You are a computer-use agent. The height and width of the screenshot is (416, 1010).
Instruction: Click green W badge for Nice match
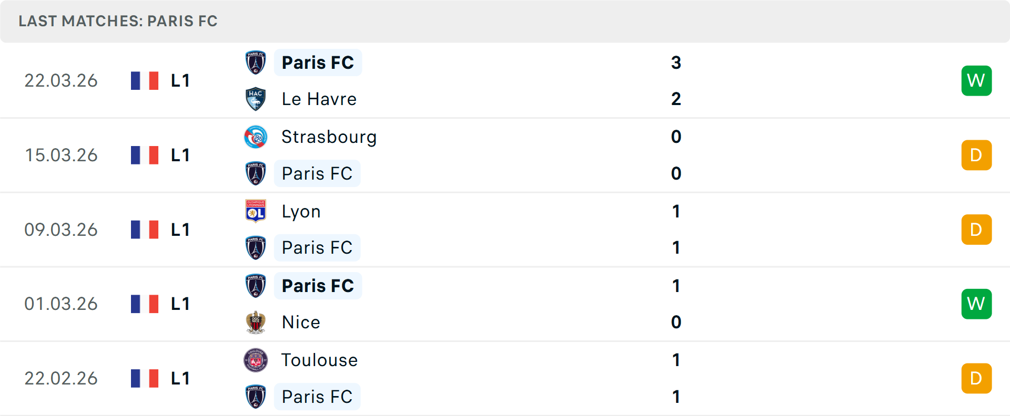(976, 304)
